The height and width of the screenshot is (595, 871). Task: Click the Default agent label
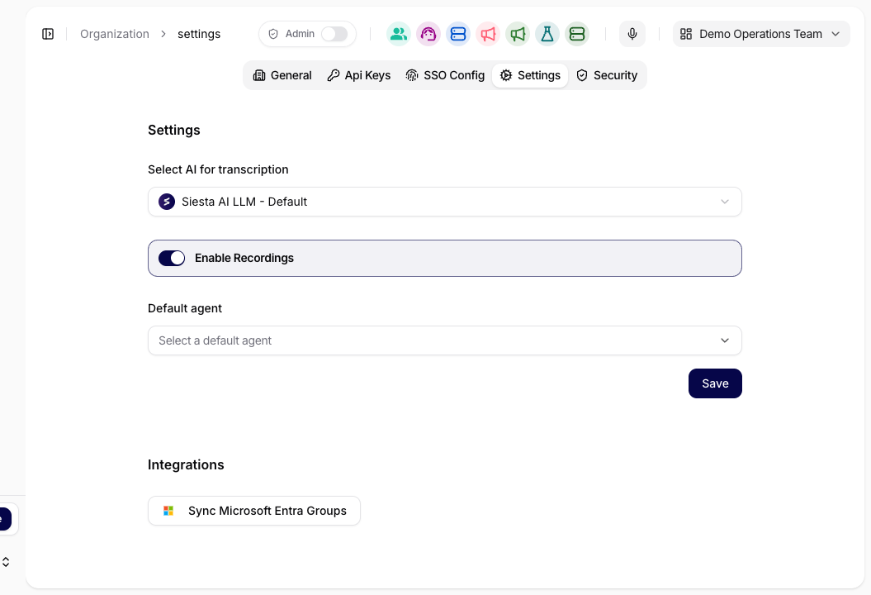coord(184,308)
